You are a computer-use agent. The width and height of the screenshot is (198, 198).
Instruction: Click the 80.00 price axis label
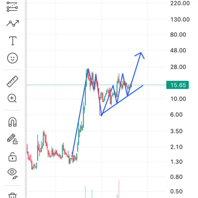click(x=178, y=35)
